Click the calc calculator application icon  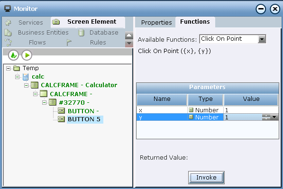(26, 77)
